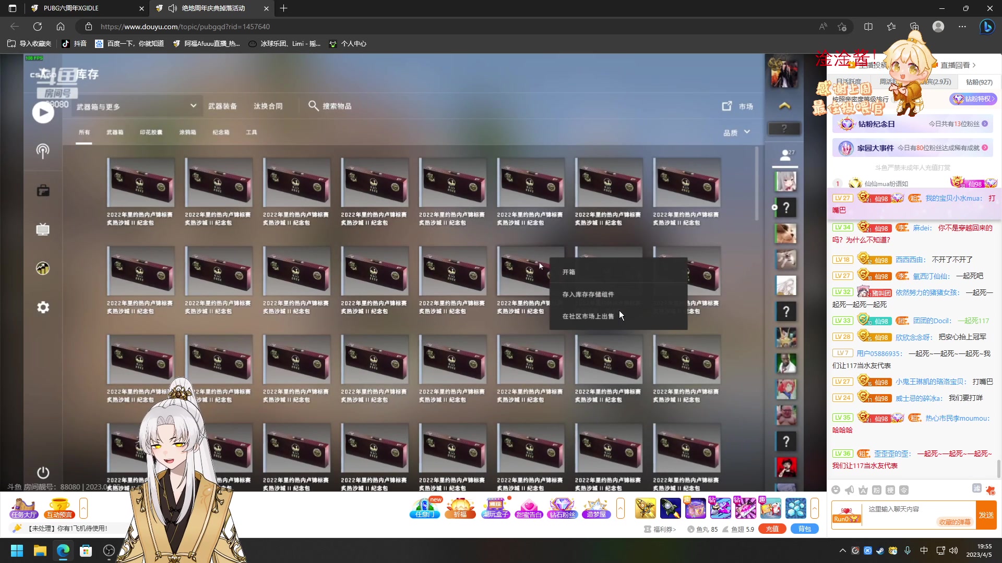The height and width of the screenshot is (563, 1002).
Task: Open the 家园大事件 banner
Action: click(x=913, y=148)
